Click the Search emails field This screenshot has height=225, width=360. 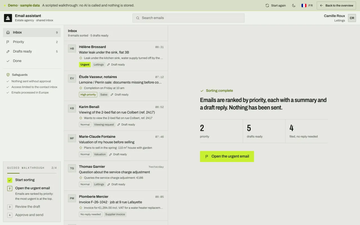pyautogui.click(x=188, y=18)
